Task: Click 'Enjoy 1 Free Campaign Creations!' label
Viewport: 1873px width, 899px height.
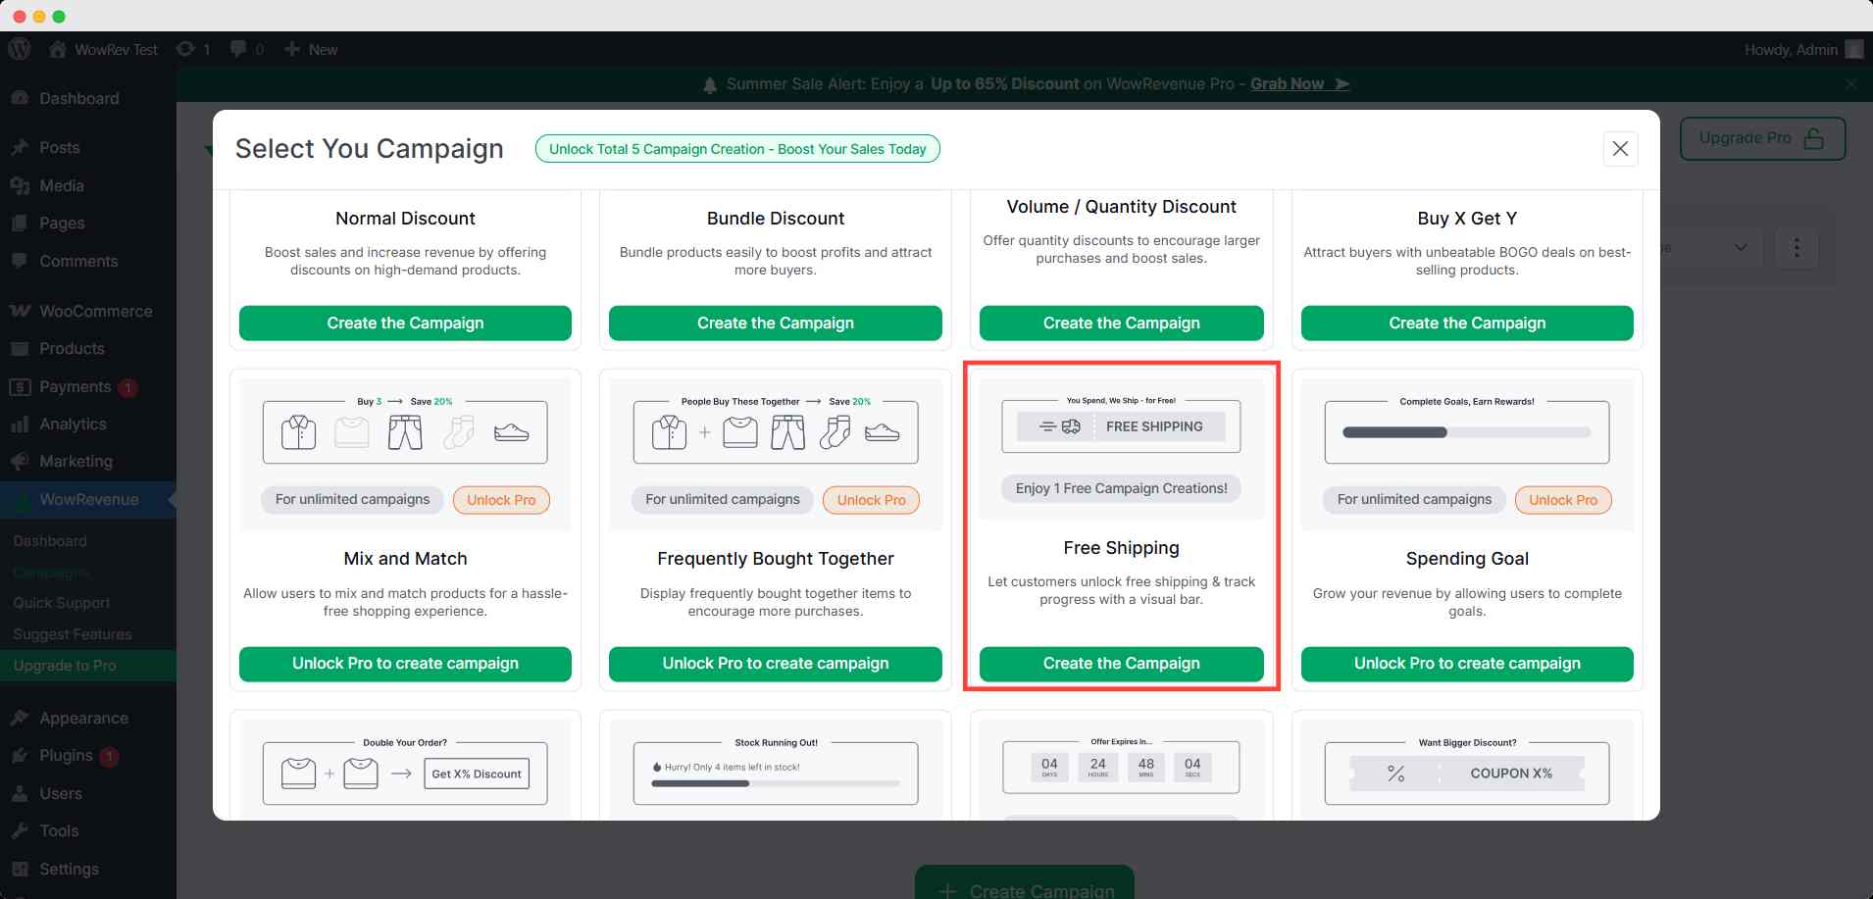Action: [x=1121, y=488]
